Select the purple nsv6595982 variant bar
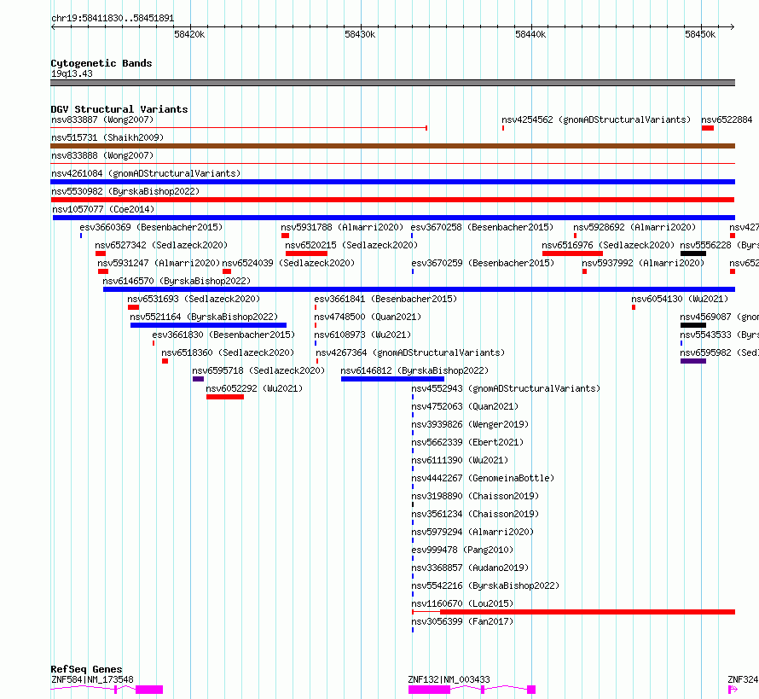759x699 pixels. click(x=693, y=361)
